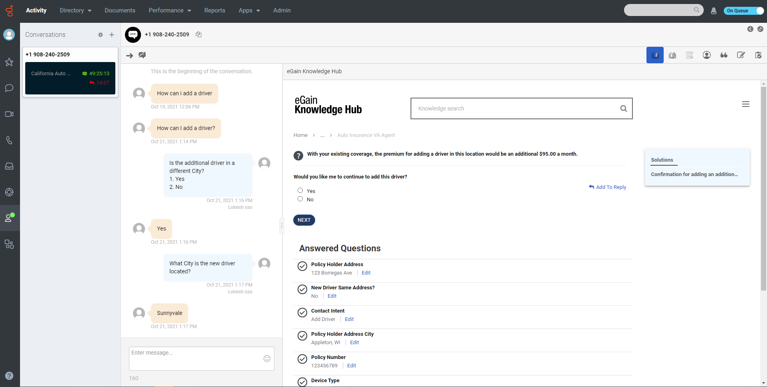The image size is (767, 387).
Task: Open the customer profile icon in the toolbar
Action: point(707,55)
